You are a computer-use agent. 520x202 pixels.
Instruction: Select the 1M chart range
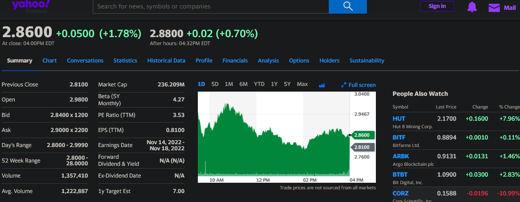click(229, 84)
